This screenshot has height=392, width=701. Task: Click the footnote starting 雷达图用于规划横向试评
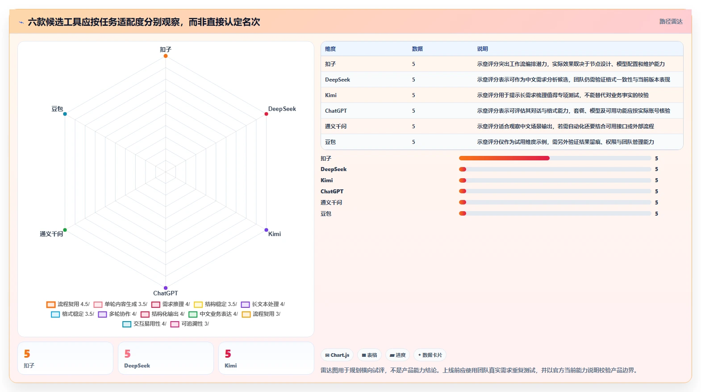(x=480, y=370)
